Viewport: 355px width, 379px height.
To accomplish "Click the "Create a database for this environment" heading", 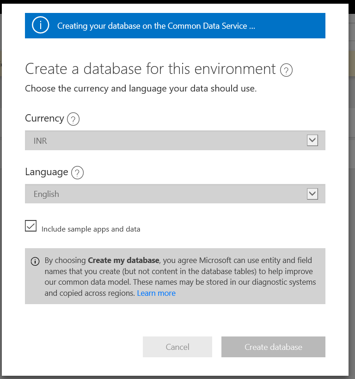I will [150, 69].
